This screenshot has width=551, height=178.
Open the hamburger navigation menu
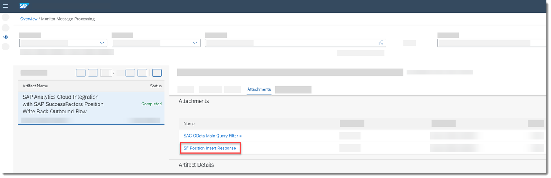tap(6, 6)
